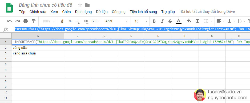This screenshot has height=103, width=250.
Task: Click the undo arrow icon
Action: click(x=10, y=21)
